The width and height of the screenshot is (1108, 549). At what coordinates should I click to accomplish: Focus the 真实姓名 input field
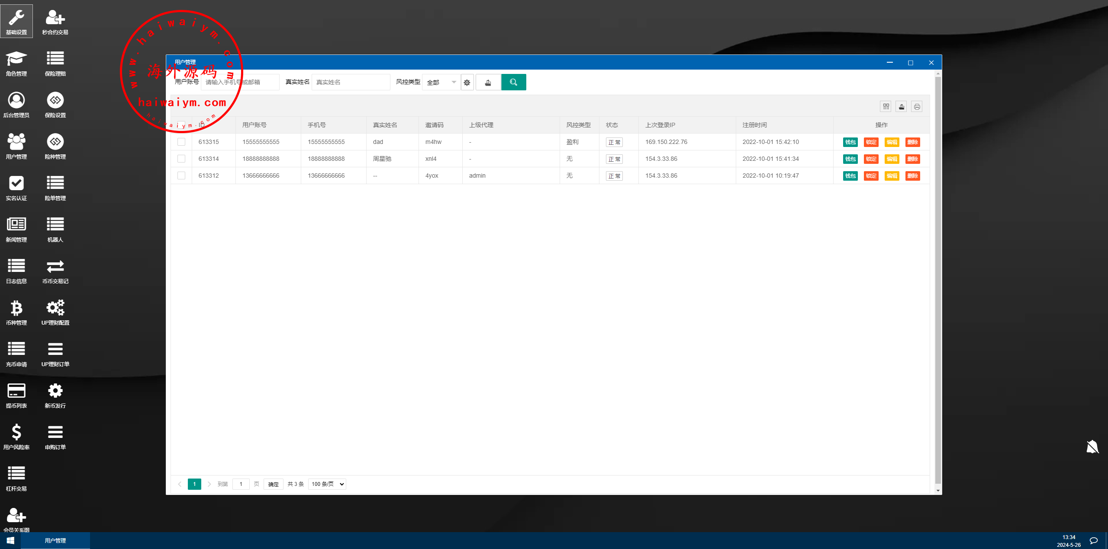(351, 82)
